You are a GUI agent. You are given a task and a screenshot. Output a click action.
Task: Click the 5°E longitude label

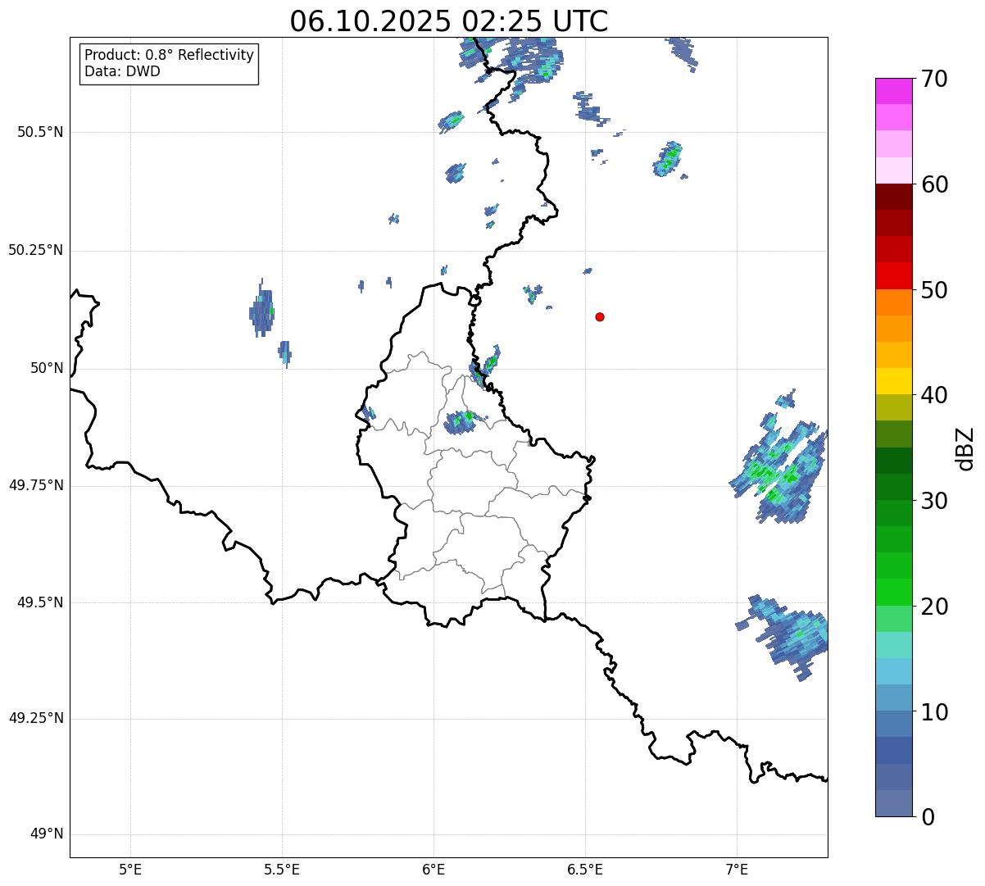[x=130, y=869]
